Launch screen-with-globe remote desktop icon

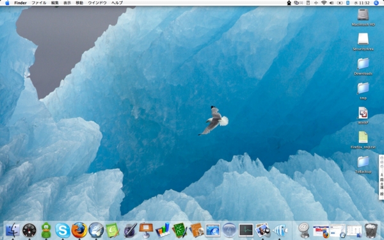(213, 230)
